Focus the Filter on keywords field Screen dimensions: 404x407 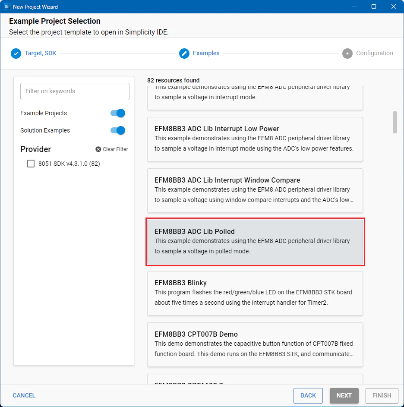[75, 91]
